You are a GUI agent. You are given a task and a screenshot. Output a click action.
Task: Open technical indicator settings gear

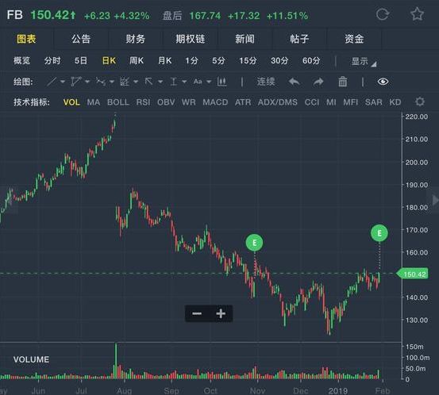pos(420,102)
